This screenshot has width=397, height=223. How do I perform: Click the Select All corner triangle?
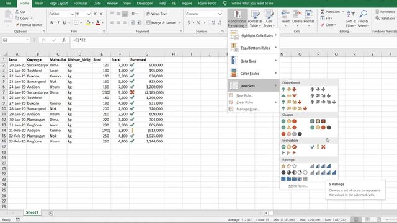(4, 54)
